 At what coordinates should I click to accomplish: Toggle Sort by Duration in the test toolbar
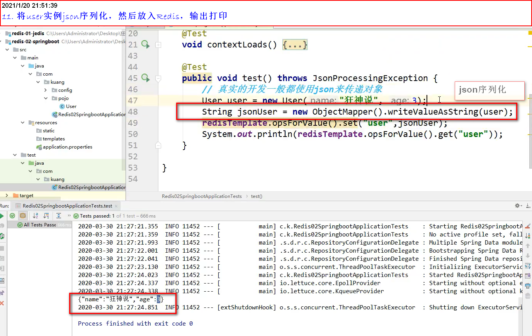point(46,216)
